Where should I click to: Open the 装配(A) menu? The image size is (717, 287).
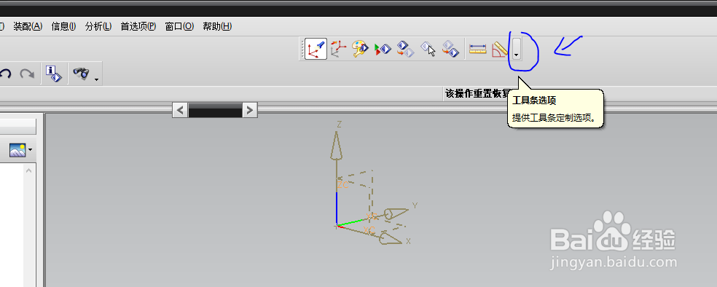(28, 26)
